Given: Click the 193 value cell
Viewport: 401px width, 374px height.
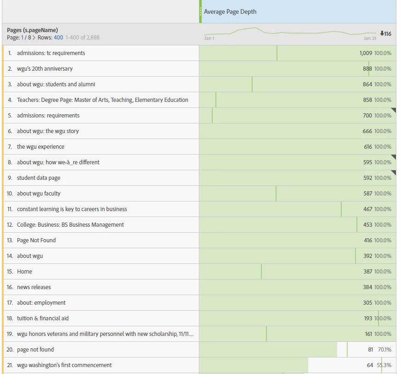Looking at the screenshot, I should coord(298,318).
